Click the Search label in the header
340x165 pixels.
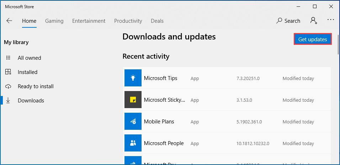coord(292,21)
